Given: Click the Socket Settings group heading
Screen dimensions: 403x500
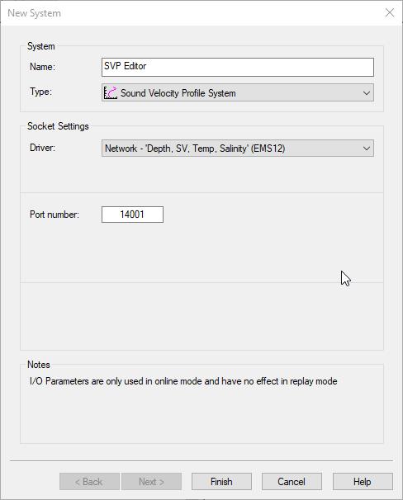Looking at the screenshot, I should tap(58, 126).
